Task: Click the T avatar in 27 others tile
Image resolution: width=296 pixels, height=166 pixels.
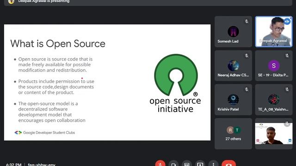Action: pos(237,130)
